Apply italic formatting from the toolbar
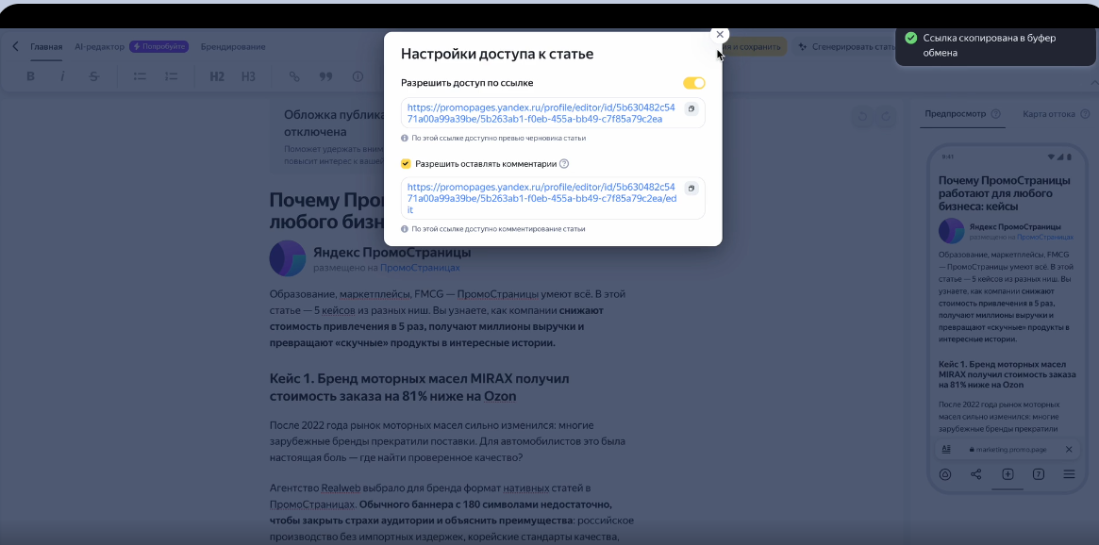 [62, 76]
